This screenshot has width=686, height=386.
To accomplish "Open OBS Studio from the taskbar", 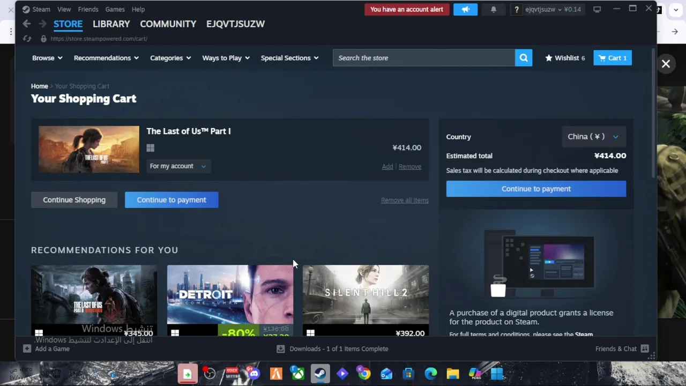I will (x=210, y=373).
